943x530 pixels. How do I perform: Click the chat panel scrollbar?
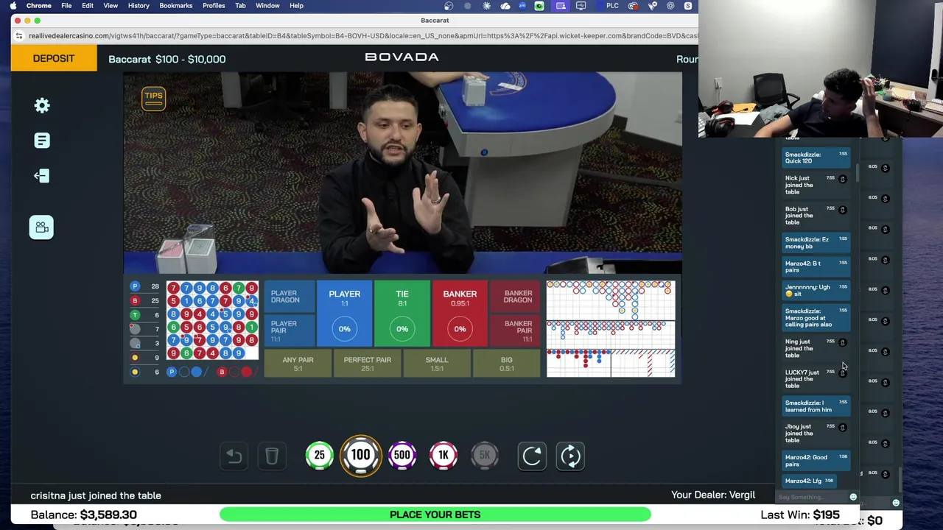pyautogui.click(x=857, y=173)
